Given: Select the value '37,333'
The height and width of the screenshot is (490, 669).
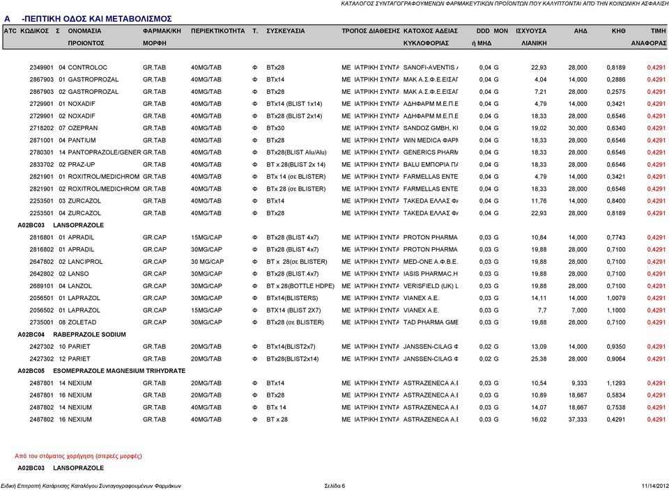Looking at the screenshot, I should (578, 419).
